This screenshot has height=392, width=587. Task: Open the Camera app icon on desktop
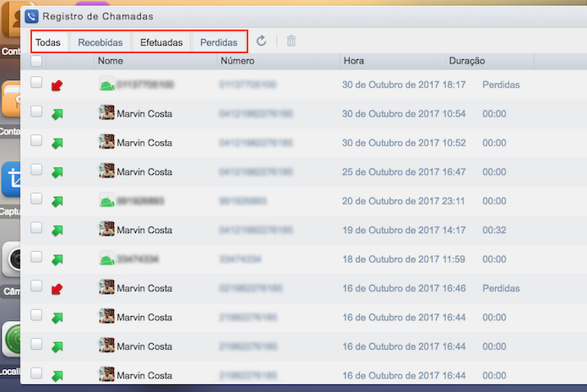[11, 259]
